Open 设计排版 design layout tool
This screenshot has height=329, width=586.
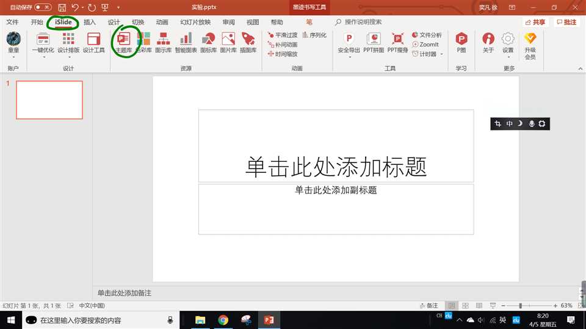click(68, 43)
